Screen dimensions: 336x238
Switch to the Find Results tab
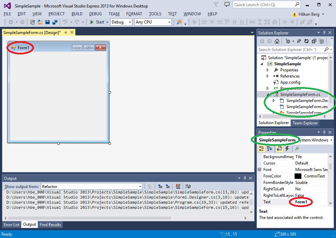pos(50,224)
